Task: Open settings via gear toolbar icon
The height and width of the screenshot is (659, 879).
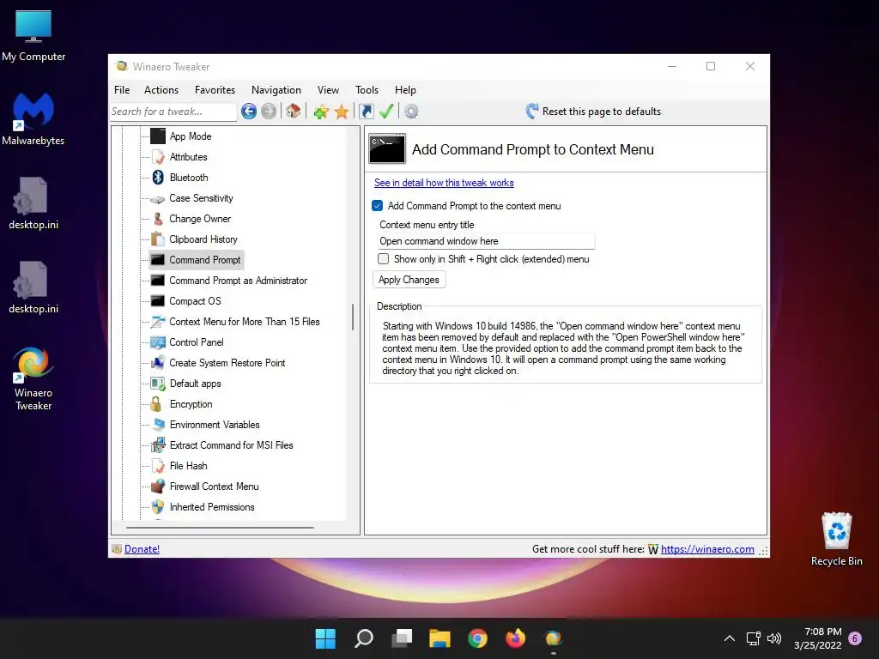Action: [411, 112]
